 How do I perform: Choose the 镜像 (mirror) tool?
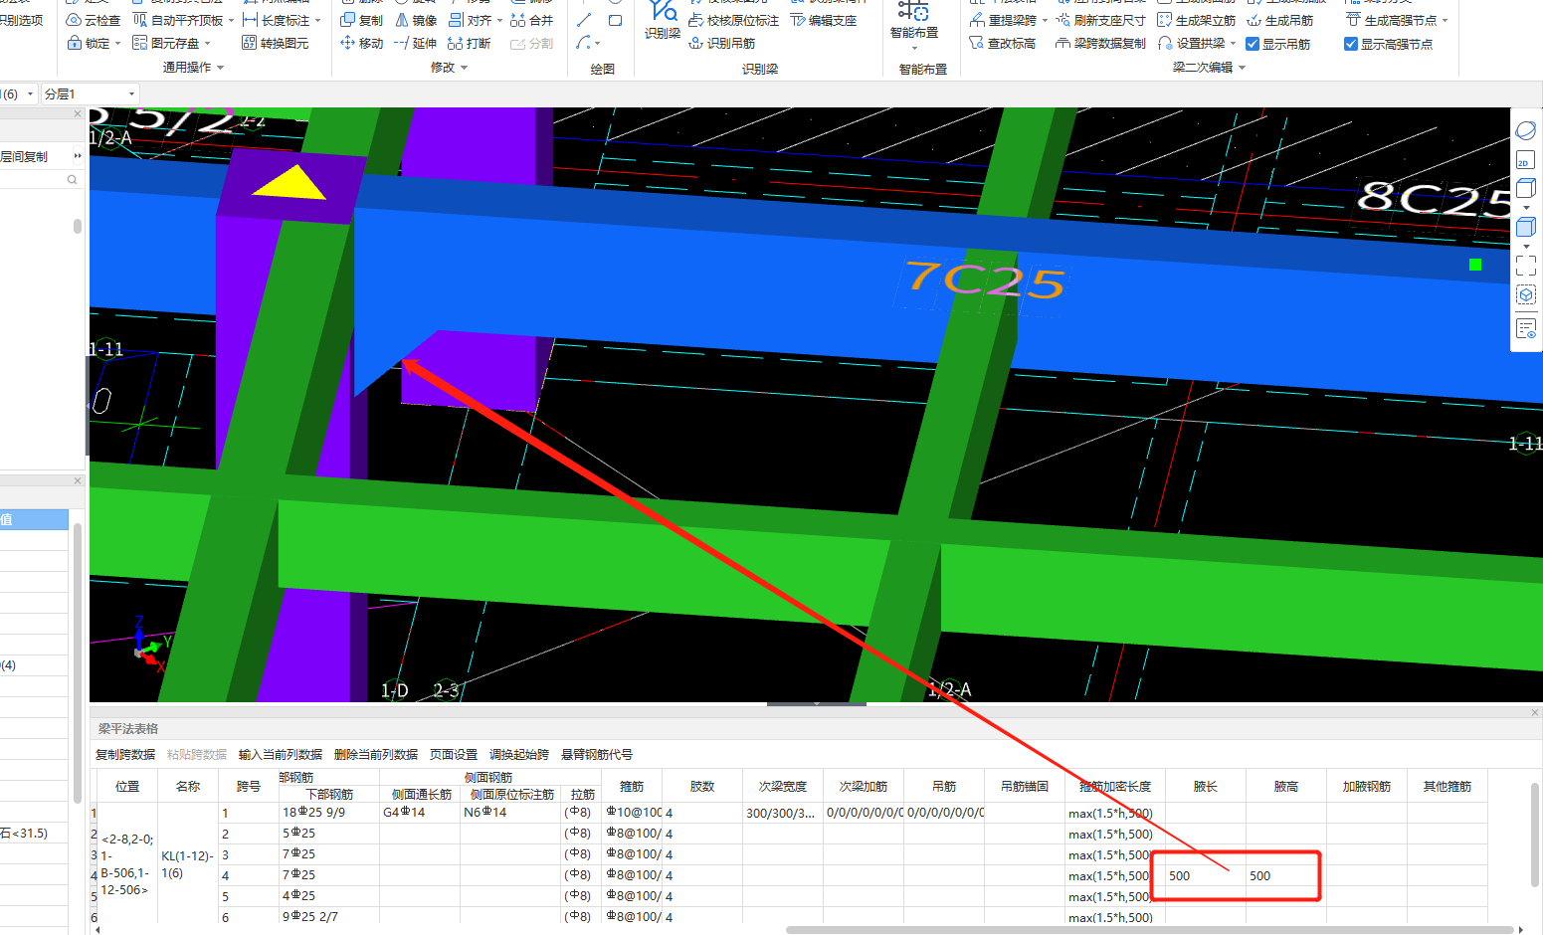coord(416,20)
